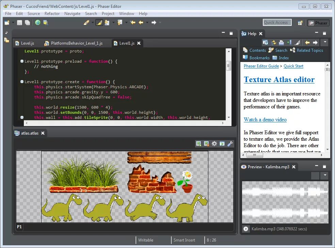The height and width of the screenshot is (248, 335).
Task: Click the Next Annotation icon
Action: (107, 22)
